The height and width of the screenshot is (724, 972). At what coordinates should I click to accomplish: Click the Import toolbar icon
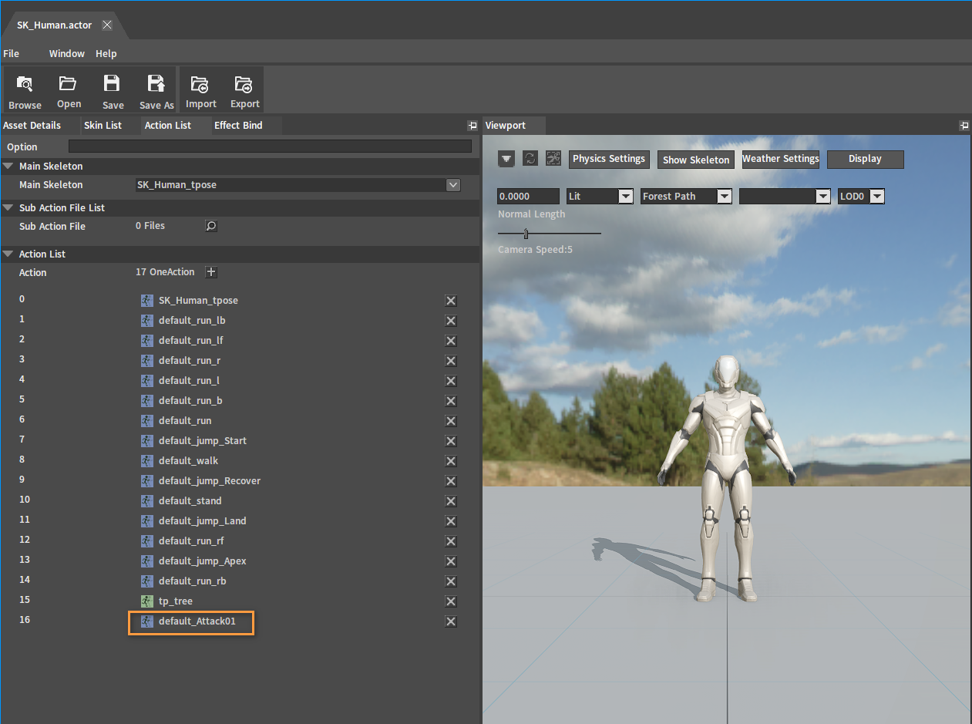tap(200, 90)
